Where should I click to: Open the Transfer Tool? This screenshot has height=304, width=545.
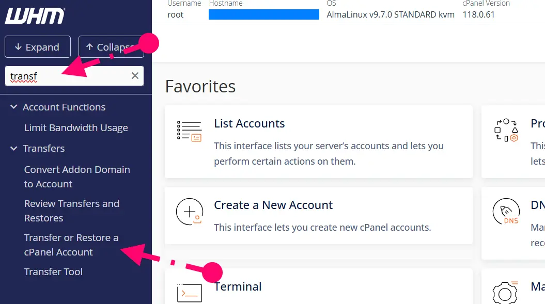pos(53,272)
